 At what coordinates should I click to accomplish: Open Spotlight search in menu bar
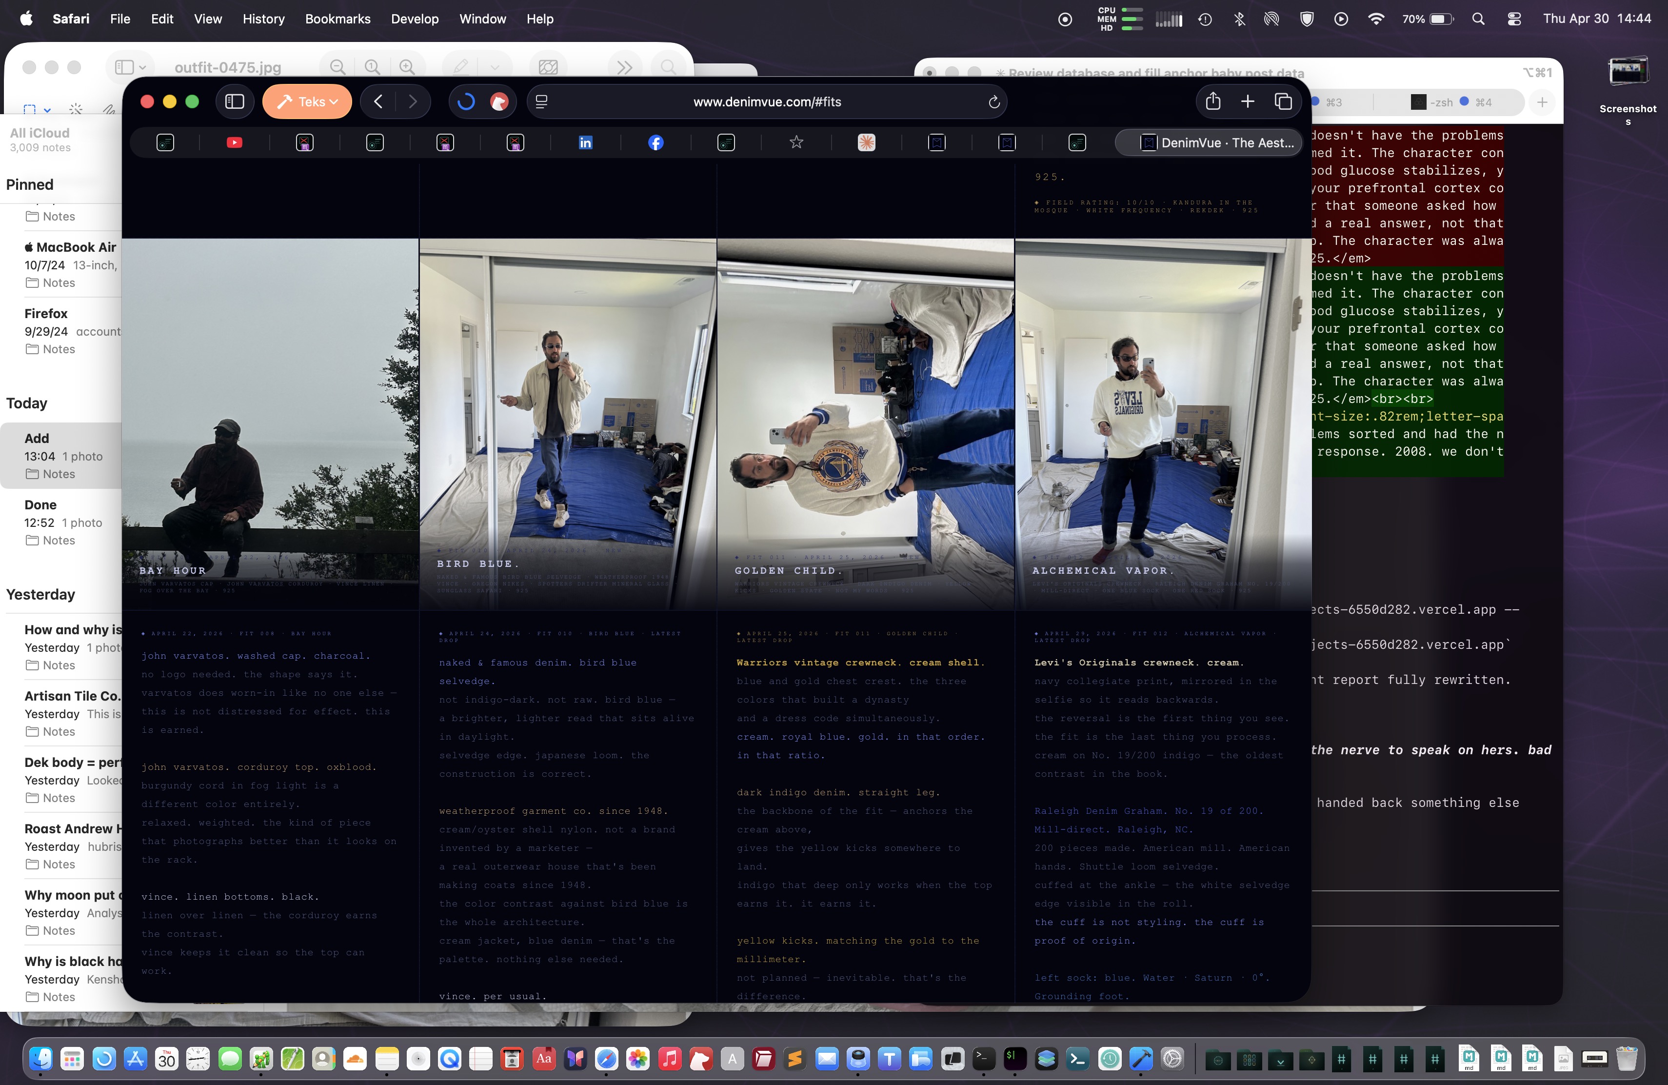click(x=1478, y=19)
